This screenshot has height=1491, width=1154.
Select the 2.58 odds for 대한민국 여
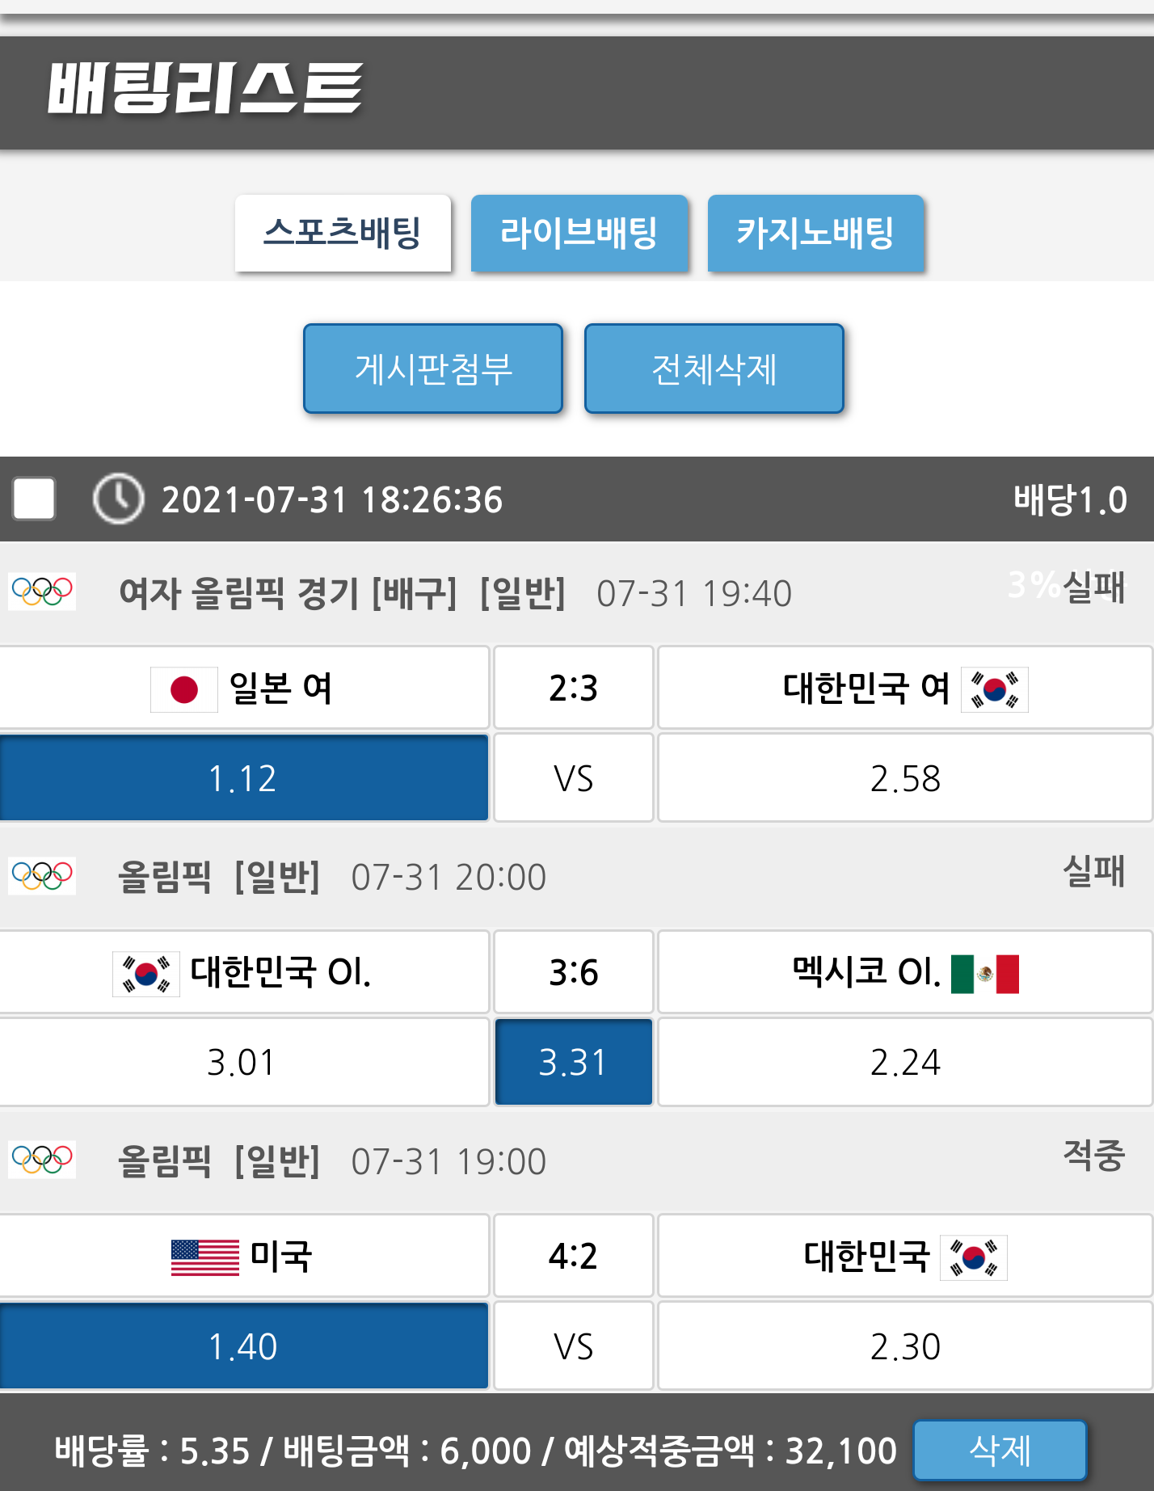[x=905, y=778]
